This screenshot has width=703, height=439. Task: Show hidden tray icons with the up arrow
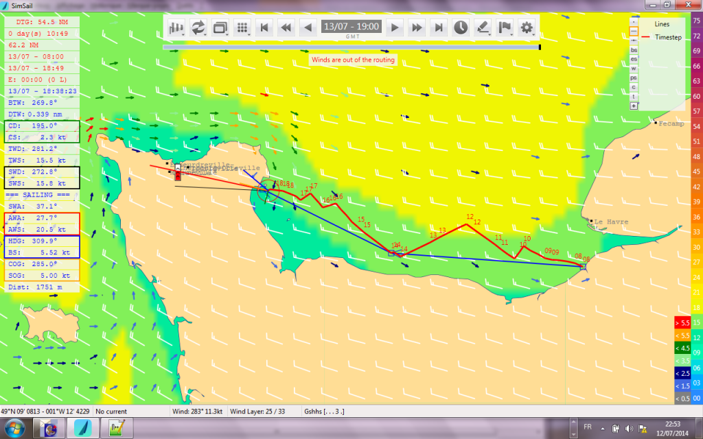pos(603,428)
